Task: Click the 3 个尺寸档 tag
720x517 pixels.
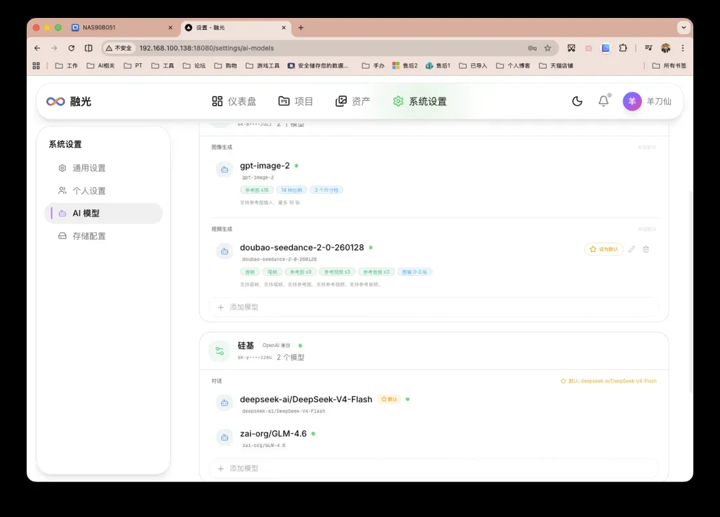Action: 327,190
